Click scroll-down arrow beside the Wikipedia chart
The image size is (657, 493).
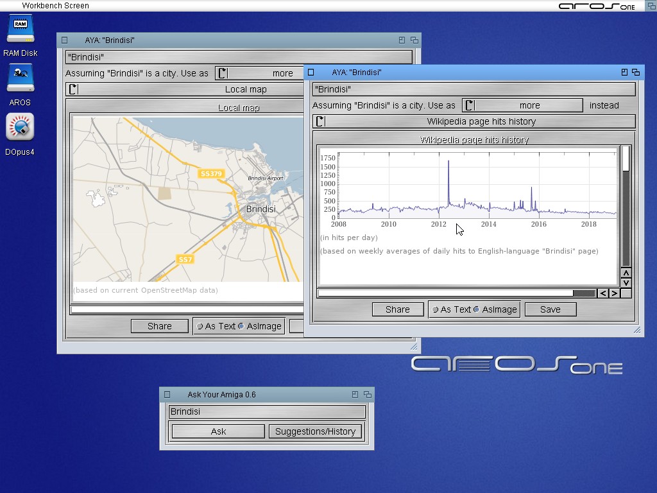click(x=626, y=283)
